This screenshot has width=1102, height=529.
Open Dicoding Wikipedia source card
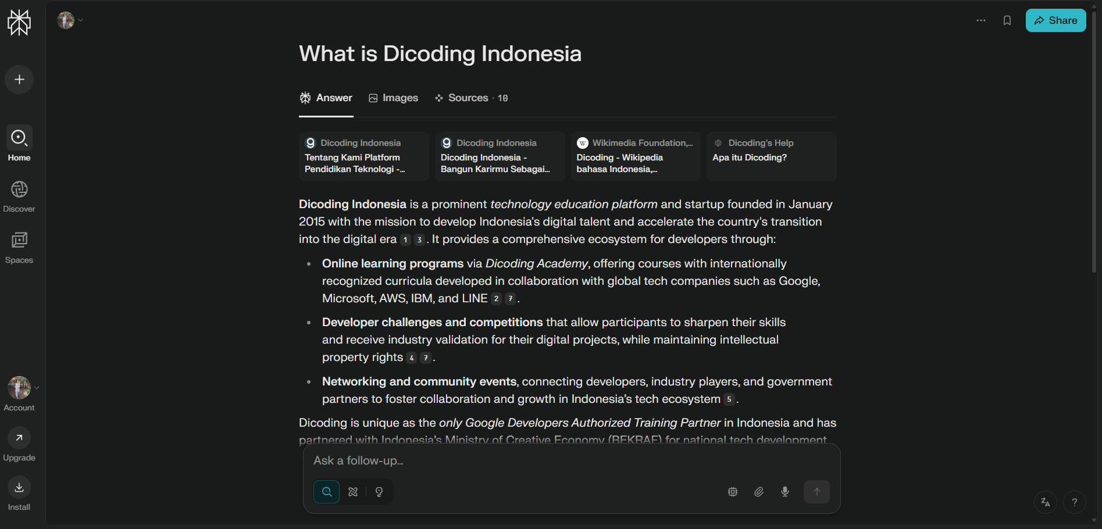[636, 156]
